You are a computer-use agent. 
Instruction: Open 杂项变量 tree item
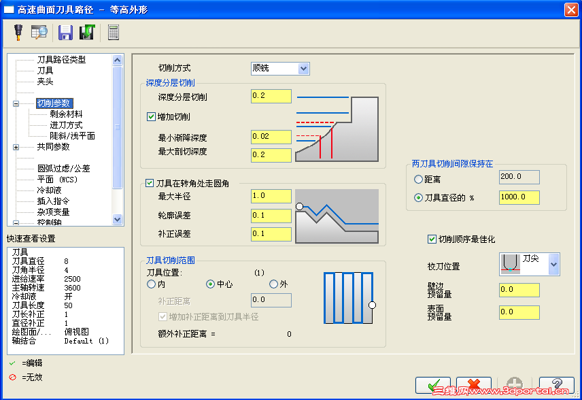click(x=53, y=212)
